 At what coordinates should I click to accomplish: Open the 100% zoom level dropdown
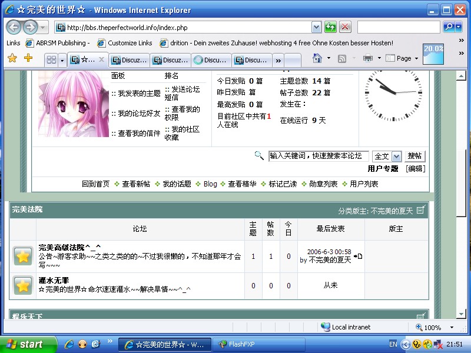[452, 328]
